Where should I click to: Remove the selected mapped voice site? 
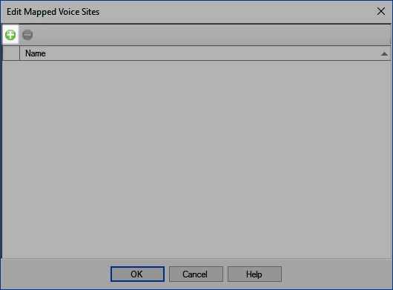[x=27, y=35]
